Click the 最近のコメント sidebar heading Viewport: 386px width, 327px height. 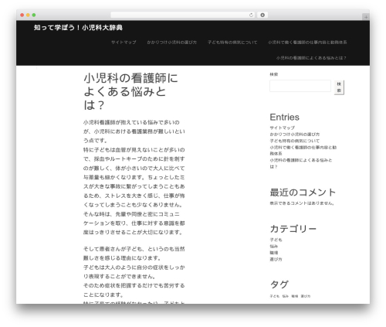(303, 192)
